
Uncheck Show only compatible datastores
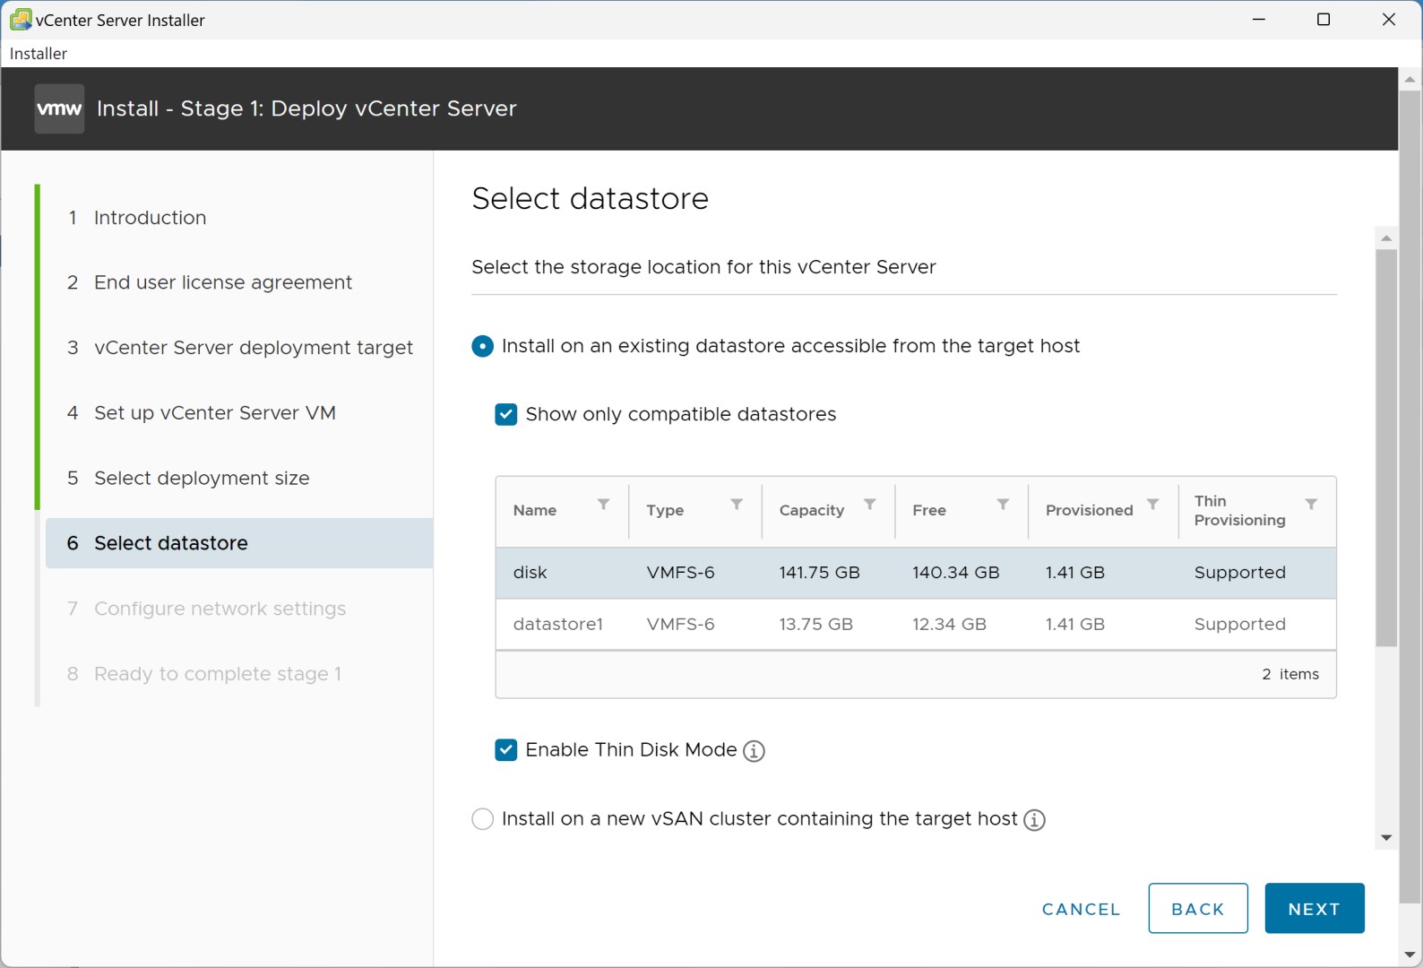point(505,414)
